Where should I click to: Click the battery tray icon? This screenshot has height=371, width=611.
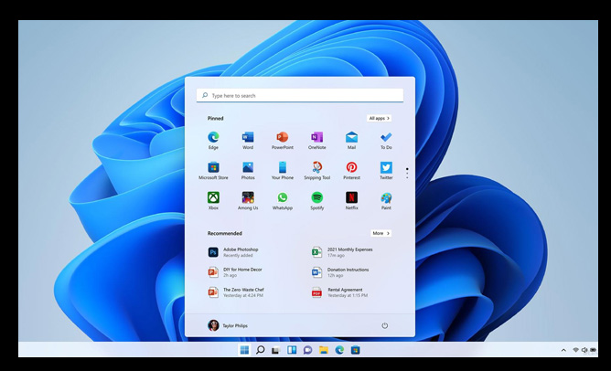coord(593,350)
